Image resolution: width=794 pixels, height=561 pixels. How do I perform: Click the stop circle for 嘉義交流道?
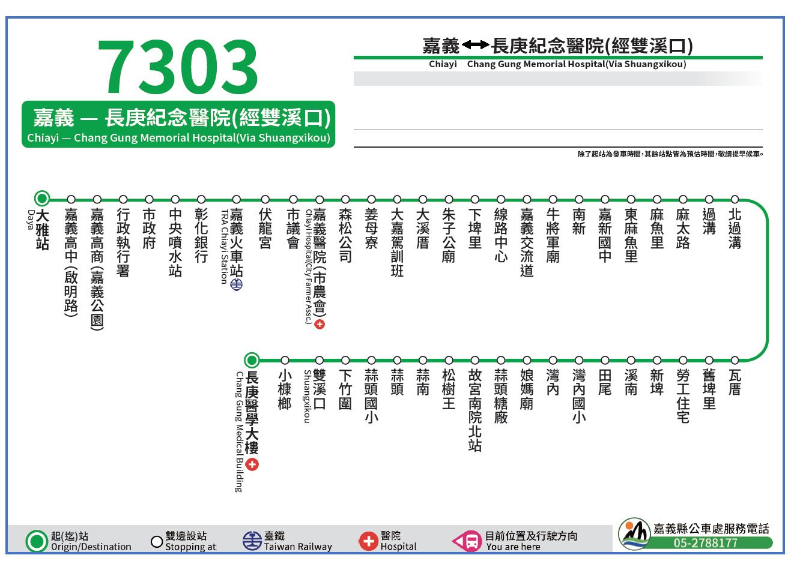pos(527,199)
